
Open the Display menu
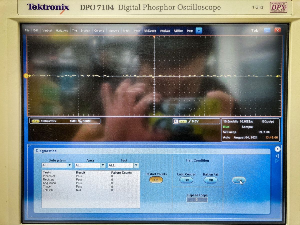coord(85,30)
